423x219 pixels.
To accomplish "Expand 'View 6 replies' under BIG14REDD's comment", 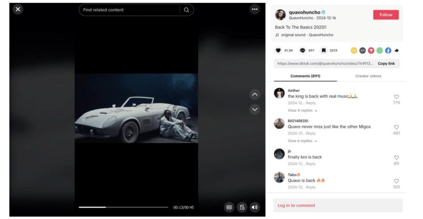I will [302, 141].
